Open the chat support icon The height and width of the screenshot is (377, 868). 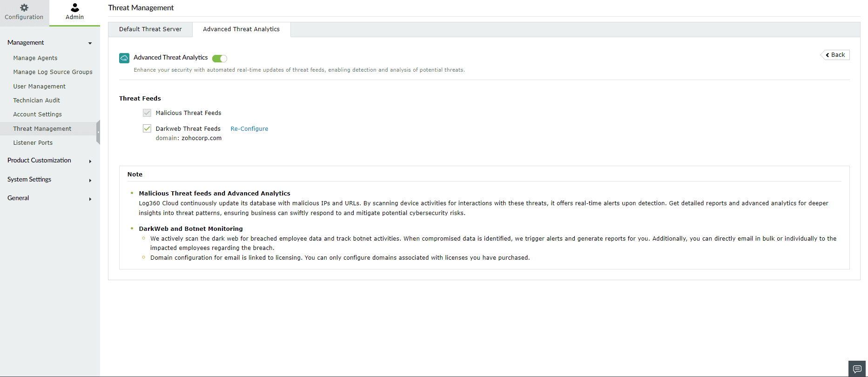point(857,369)
